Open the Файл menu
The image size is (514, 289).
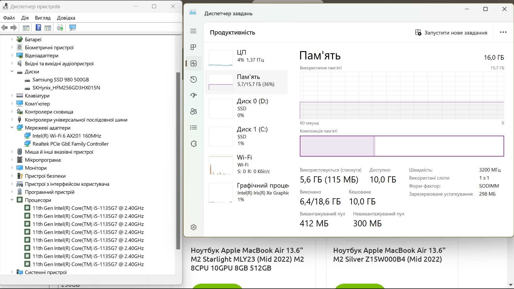(x=9, y=18)
